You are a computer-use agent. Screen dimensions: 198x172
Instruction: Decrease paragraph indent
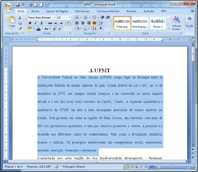(x=102, y=17)
